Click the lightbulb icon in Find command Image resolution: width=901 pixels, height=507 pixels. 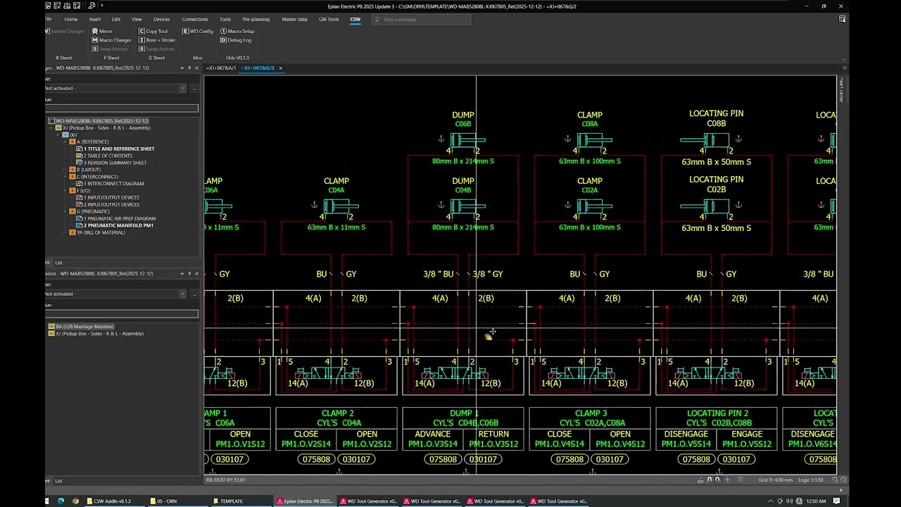377,20
